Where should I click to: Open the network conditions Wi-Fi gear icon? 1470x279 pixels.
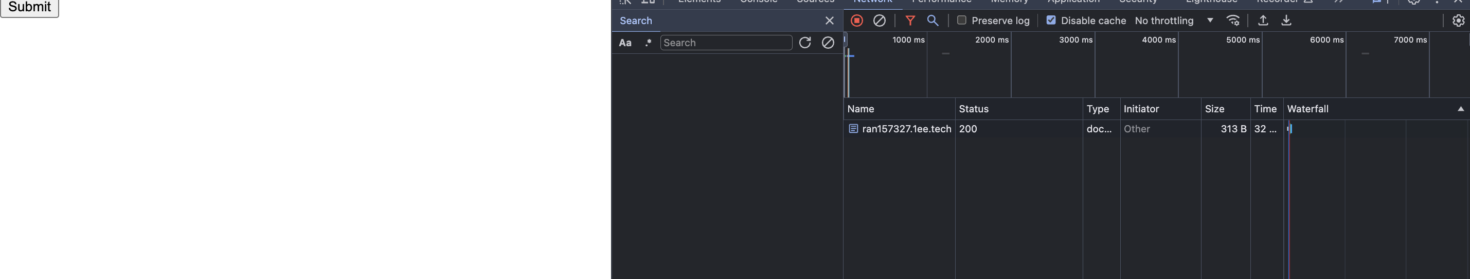tap(1233, 21)
